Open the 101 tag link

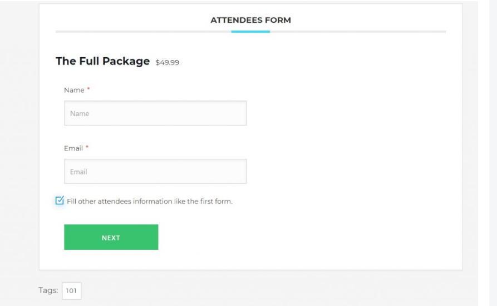pyautogui.click(x=72, y=290)
